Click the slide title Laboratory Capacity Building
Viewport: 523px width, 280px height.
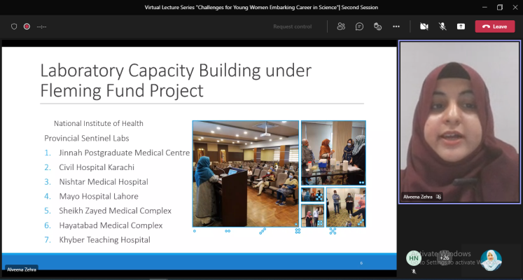click(175, 80)
